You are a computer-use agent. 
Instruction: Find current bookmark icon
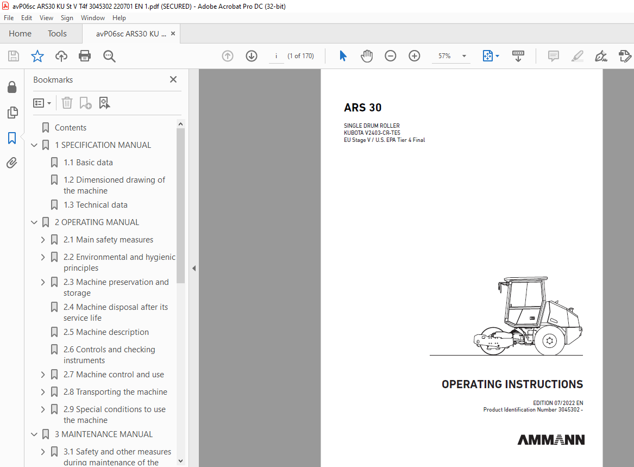(x=104, y=103)
